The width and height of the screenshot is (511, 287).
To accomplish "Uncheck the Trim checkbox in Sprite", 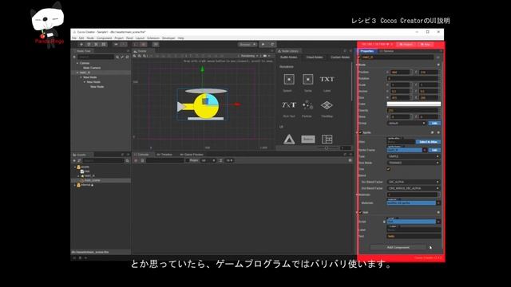I will [x=389, y=169].
